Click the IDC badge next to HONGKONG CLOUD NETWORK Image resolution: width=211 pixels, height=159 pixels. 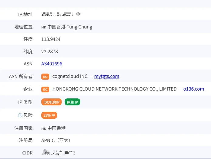[45, 89]
